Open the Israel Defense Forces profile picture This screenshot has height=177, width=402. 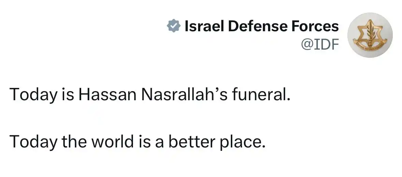click(x=370, y=35)
